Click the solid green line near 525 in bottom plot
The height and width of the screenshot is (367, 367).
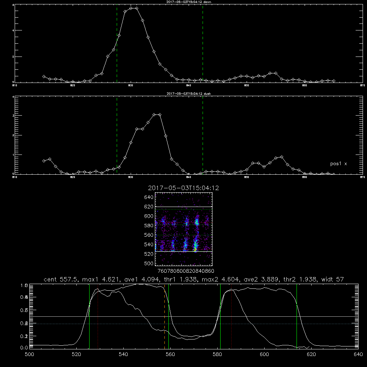pos(90,316)
